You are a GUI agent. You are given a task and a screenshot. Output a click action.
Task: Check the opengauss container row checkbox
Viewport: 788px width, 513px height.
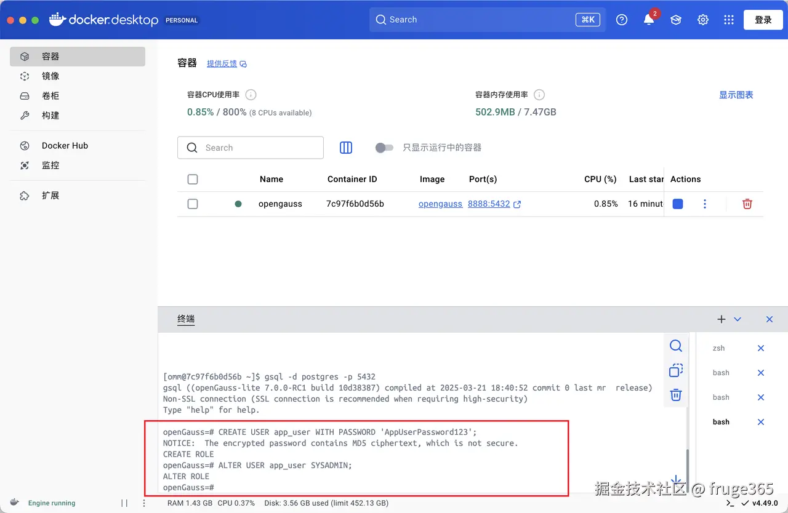click(193, 204)
